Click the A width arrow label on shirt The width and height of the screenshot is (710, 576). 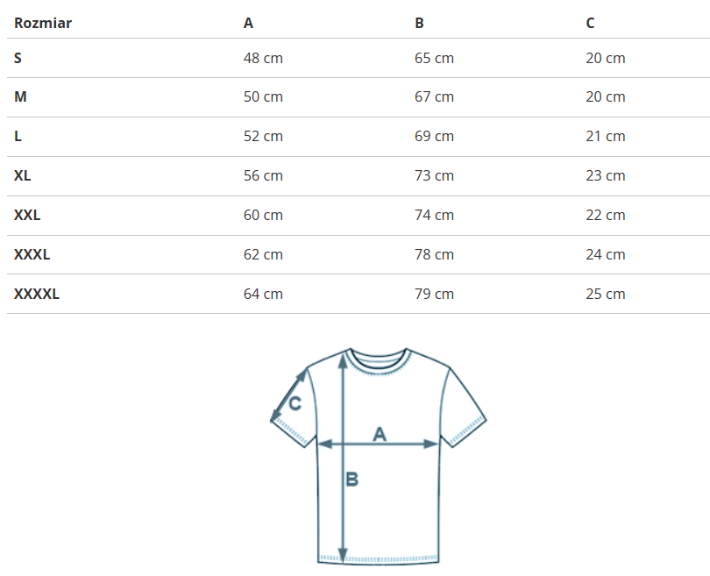click(380, 433)
